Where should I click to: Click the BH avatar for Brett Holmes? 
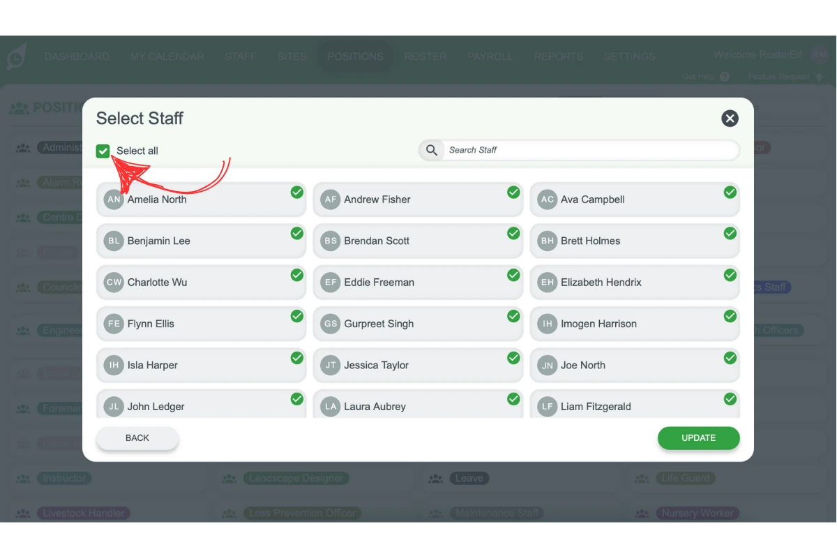coord(548,241)
